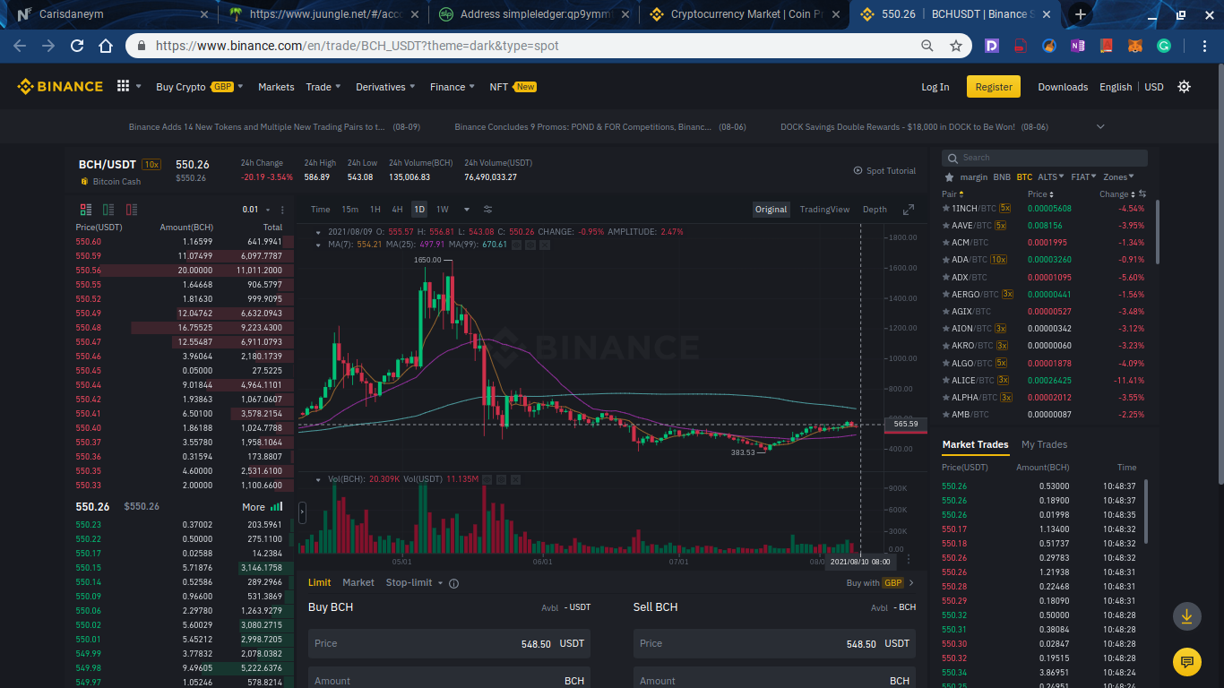Switch to Depth chart tab
Viewport: 1224px width, 688px height.
875,210
